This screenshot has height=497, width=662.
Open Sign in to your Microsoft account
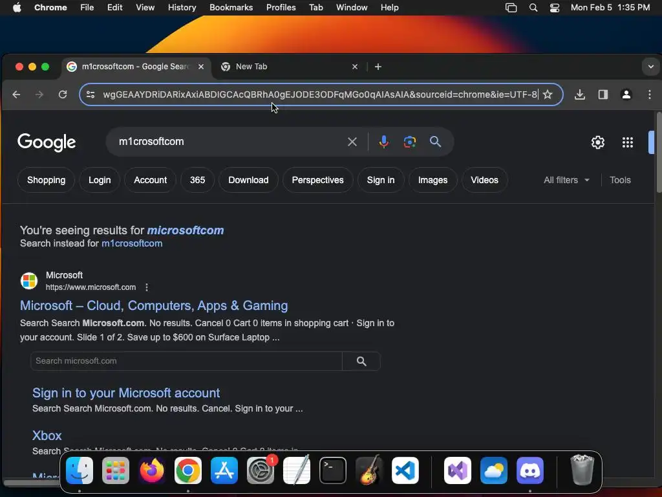126,393
